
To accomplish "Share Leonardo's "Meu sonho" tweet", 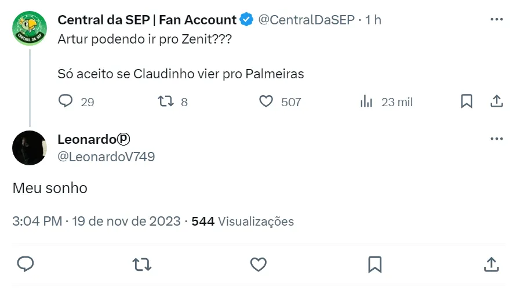I will point(491,264).
